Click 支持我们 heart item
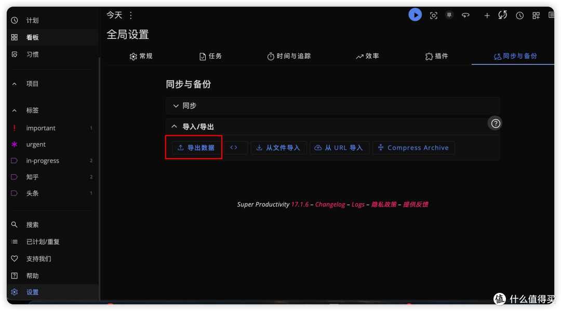Screen dimensions: 561x311 click(x=52, y=259)
